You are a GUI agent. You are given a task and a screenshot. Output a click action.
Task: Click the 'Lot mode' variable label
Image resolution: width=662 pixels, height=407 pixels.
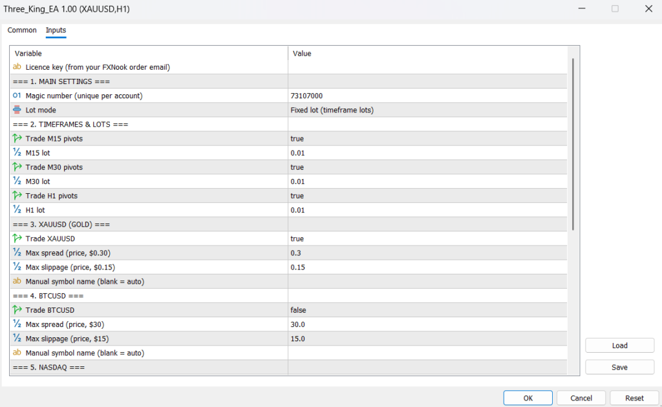(x=41, y=110)
